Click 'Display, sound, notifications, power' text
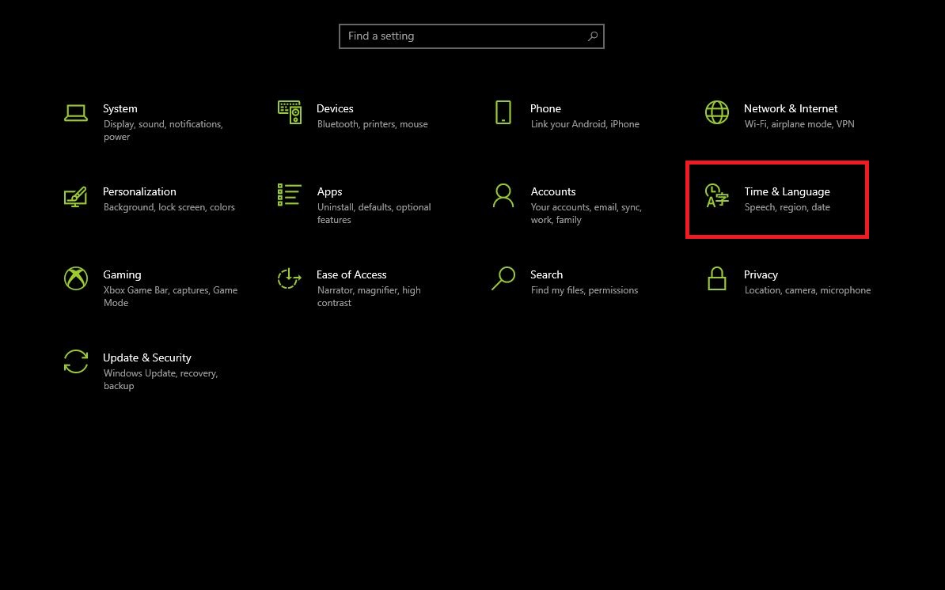The width and height of the screenshot is (945, 590). point(163,130)
